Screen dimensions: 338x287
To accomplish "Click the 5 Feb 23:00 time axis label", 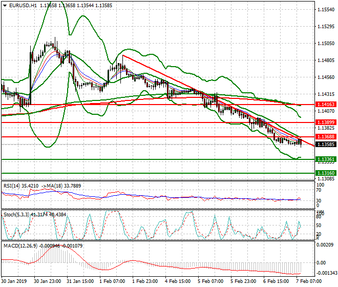I will [243, 282].
